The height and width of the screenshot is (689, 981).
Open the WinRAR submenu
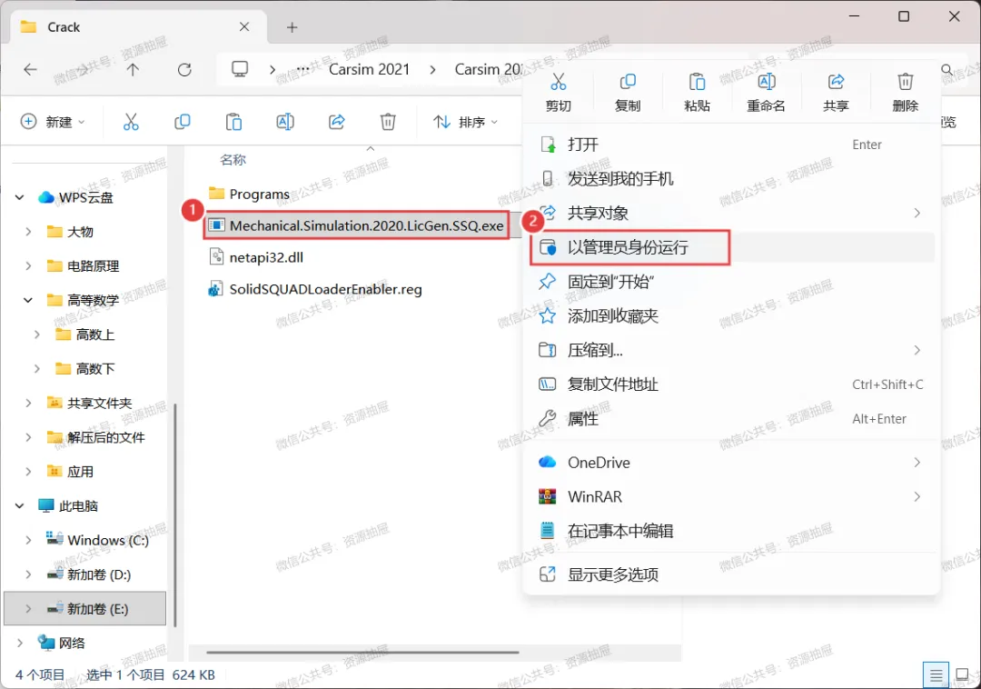pos(731,497)
